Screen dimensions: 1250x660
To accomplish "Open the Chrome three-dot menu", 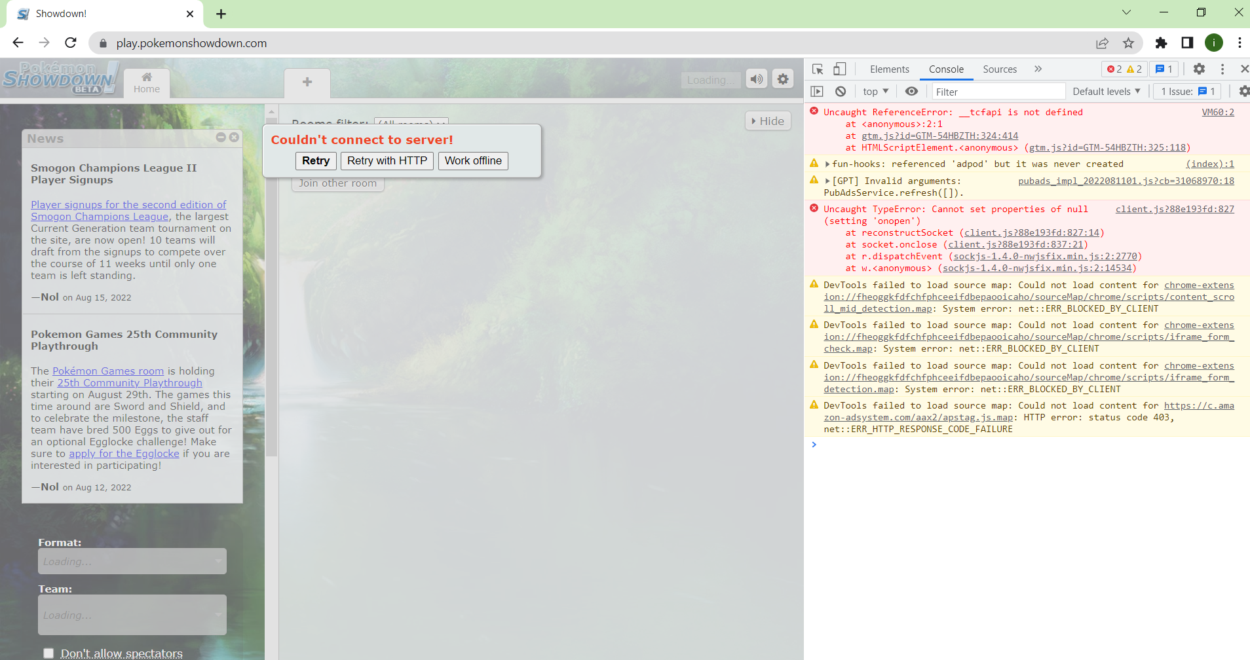I will (1240, 43).
